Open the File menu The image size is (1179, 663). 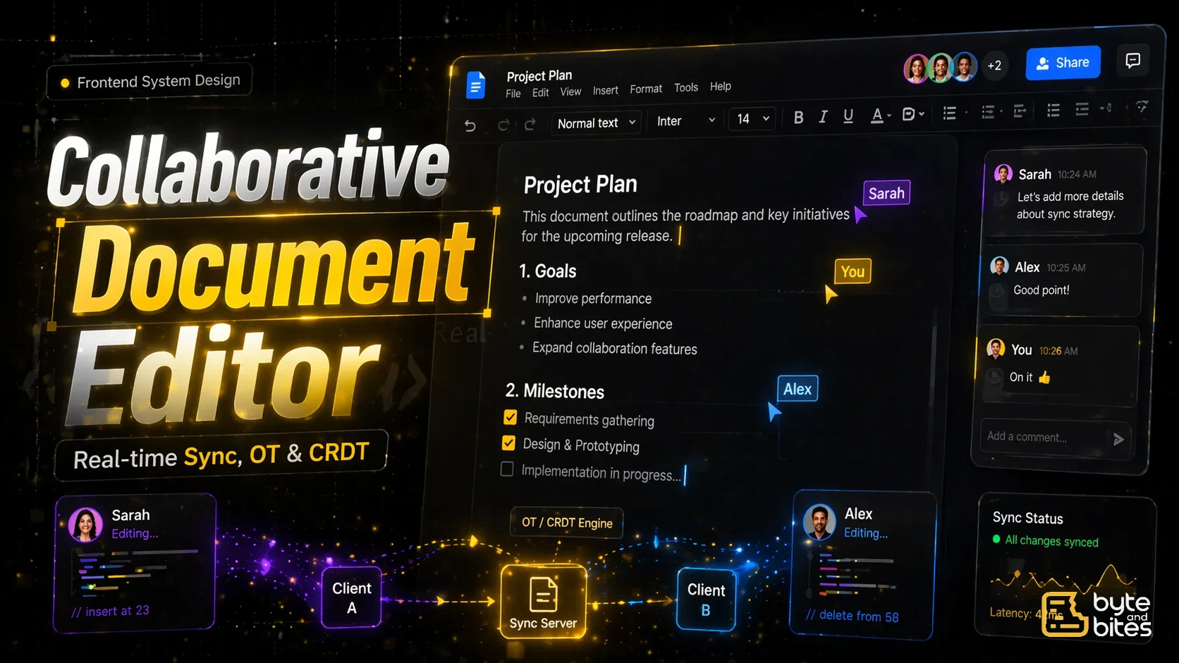[513, 94]
